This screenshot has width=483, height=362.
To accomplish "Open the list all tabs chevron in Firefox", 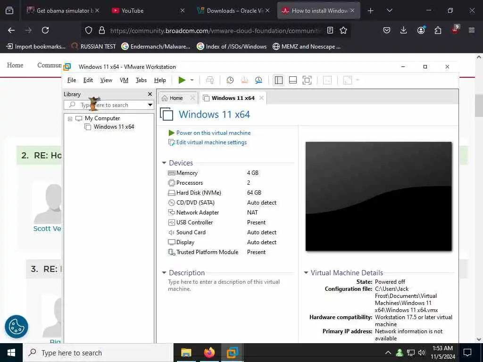I will click(x=389, y=10).
